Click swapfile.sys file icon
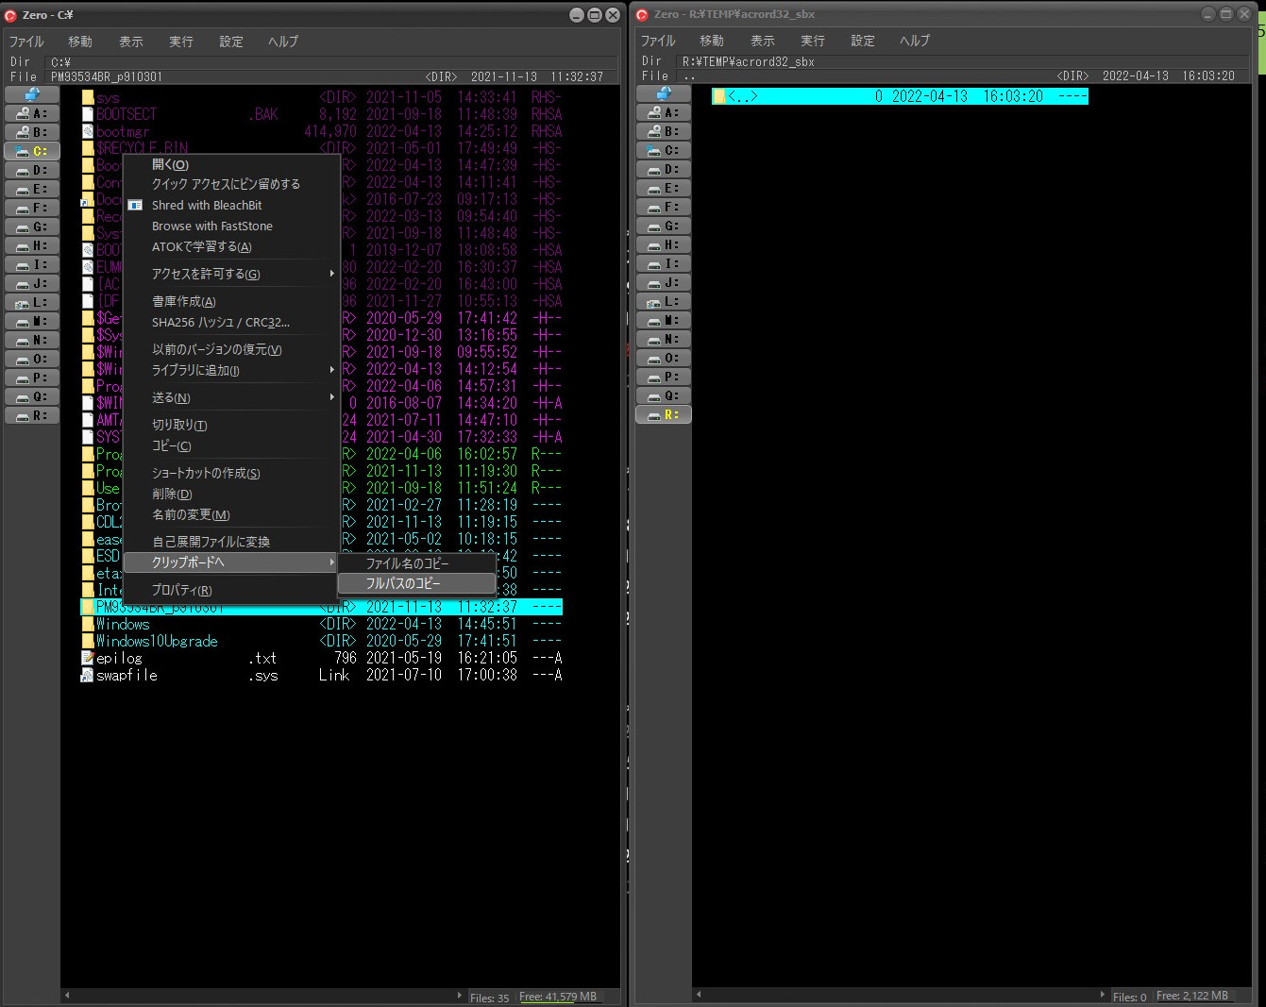The image size is (1266, 1007). 88,676
